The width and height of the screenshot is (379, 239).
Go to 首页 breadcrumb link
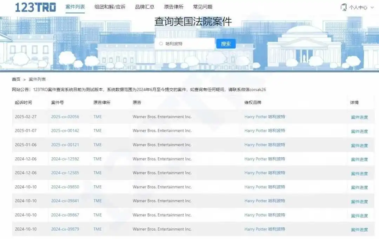16,79
